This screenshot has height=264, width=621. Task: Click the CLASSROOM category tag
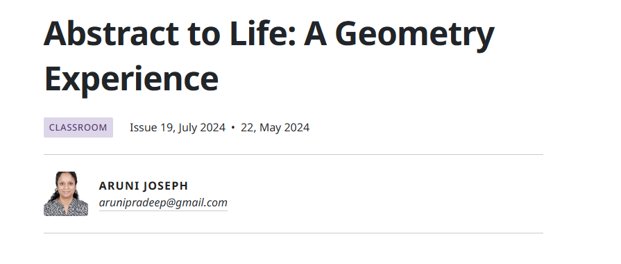point(78,128)
